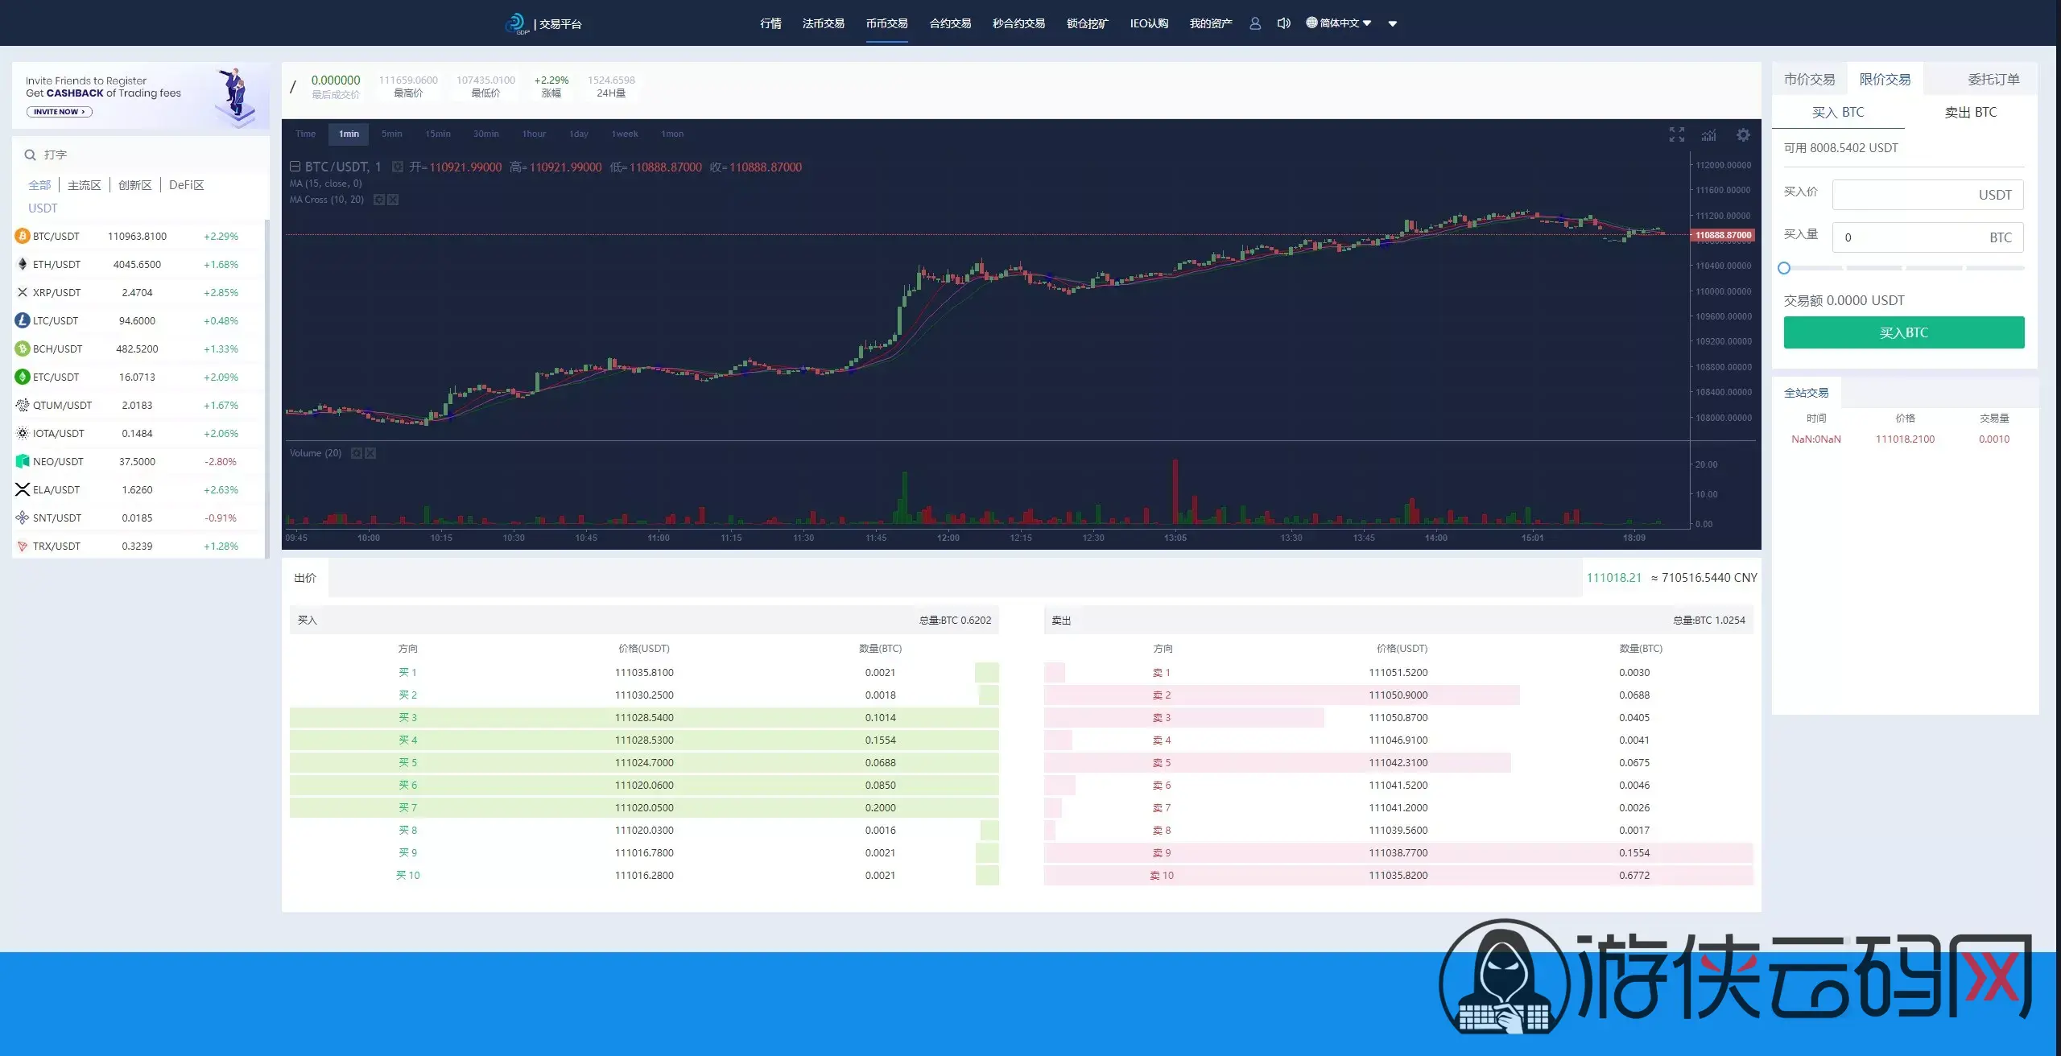Filter market list by DeFi区
The image size is (2061, 1056).
pyautogui.click(x=186, y=185)
